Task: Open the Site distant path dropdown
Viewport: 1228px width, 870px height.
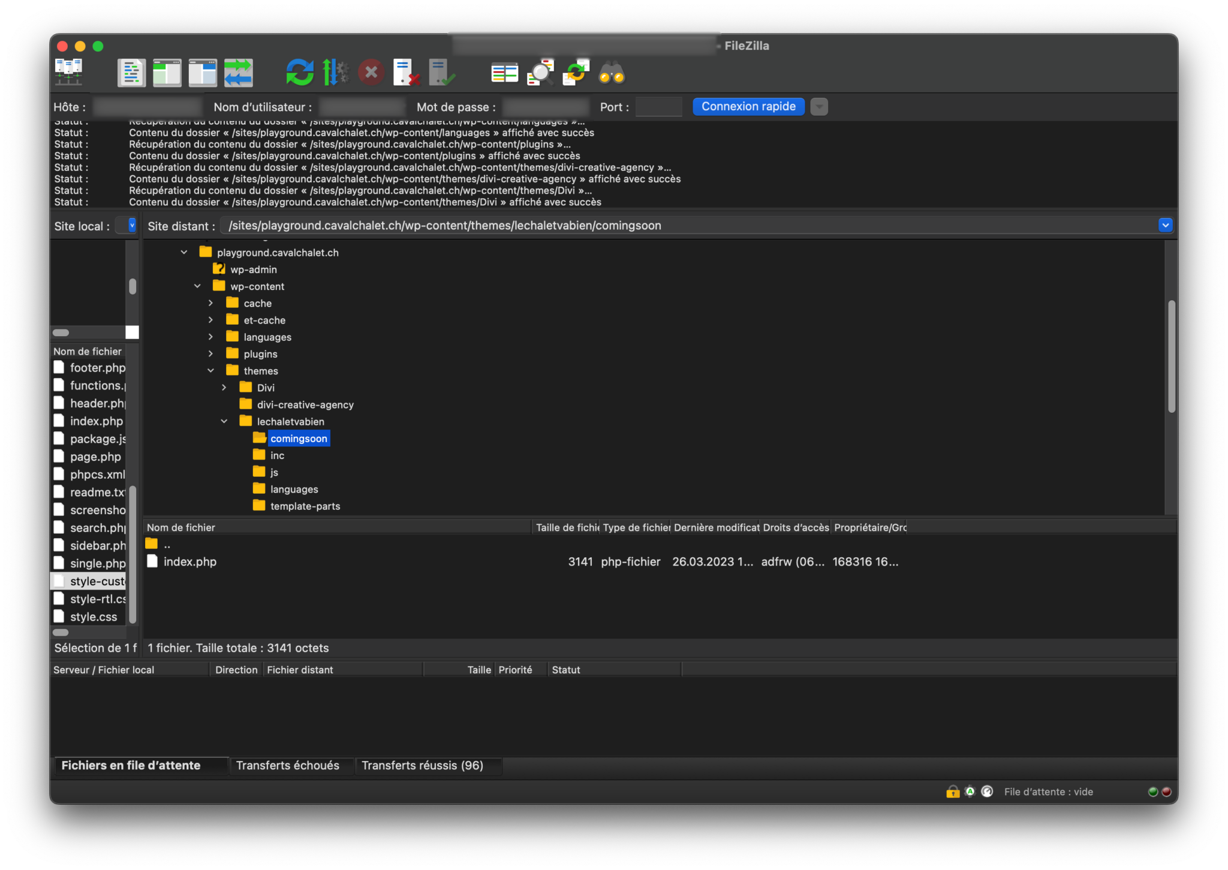Action: (x=1165, y=225)
